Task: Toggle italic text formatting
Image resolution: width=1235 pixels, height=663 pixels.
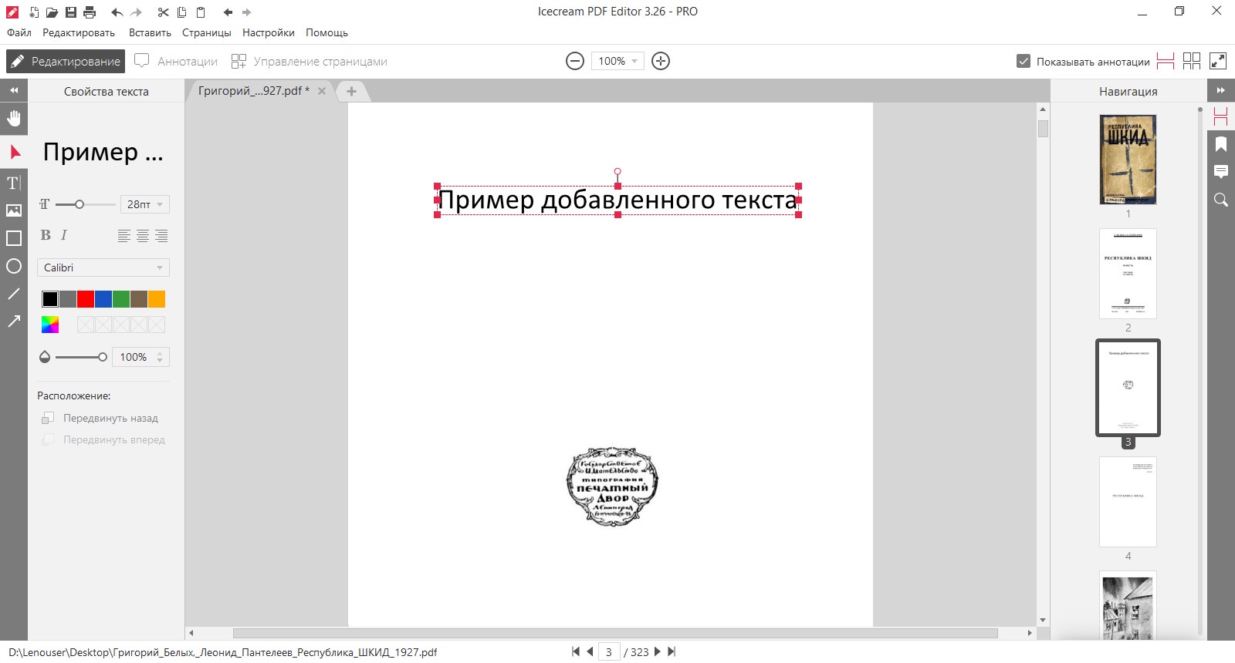Action: 64,235
